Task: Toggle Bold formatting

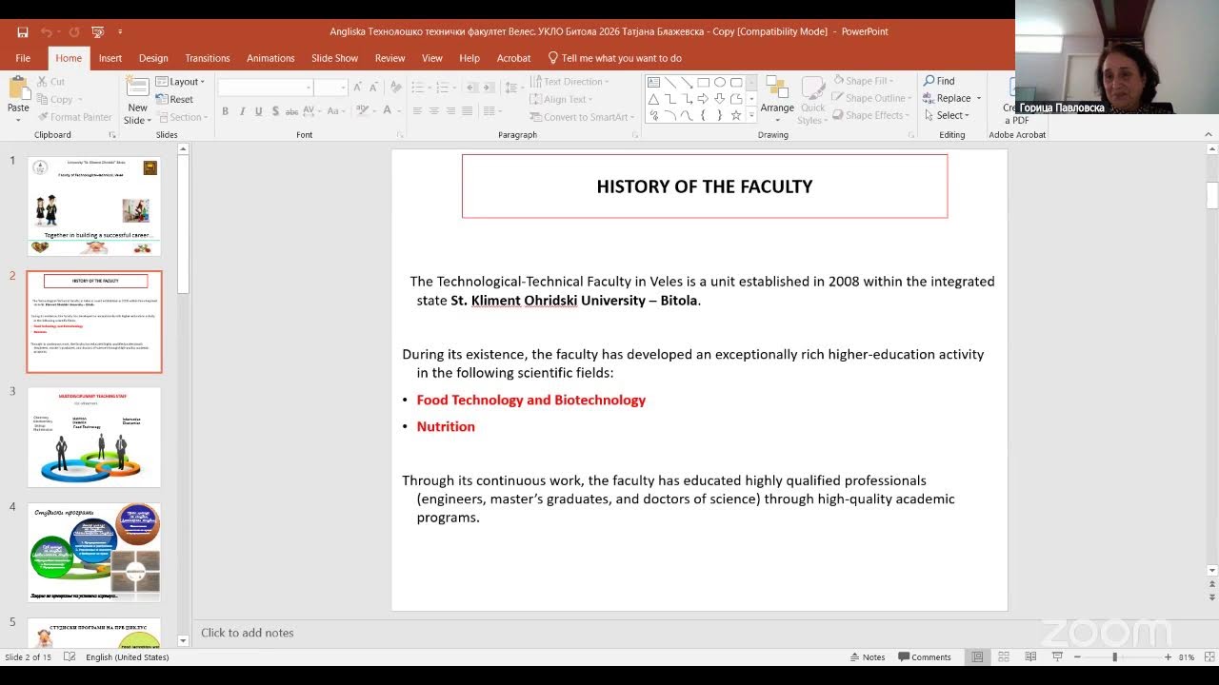Action: [225, 111]
